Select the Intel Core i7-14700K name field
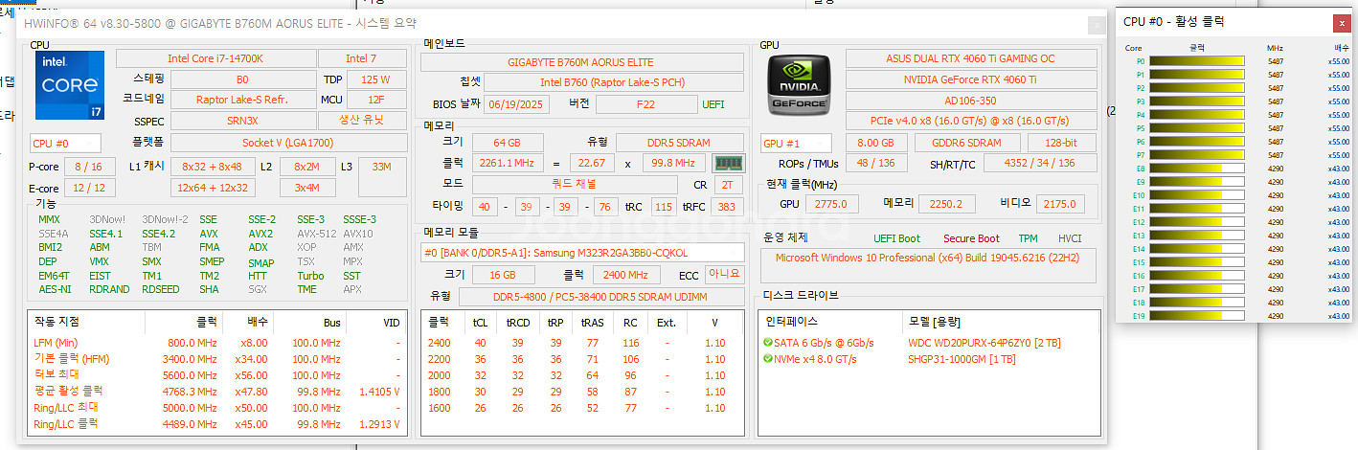1358x450 pixels. point(215,58)
